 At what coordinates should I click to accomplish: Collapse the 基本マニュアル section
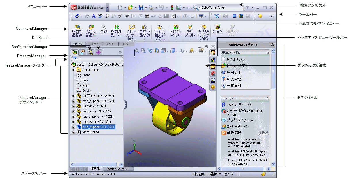[268, 53]
